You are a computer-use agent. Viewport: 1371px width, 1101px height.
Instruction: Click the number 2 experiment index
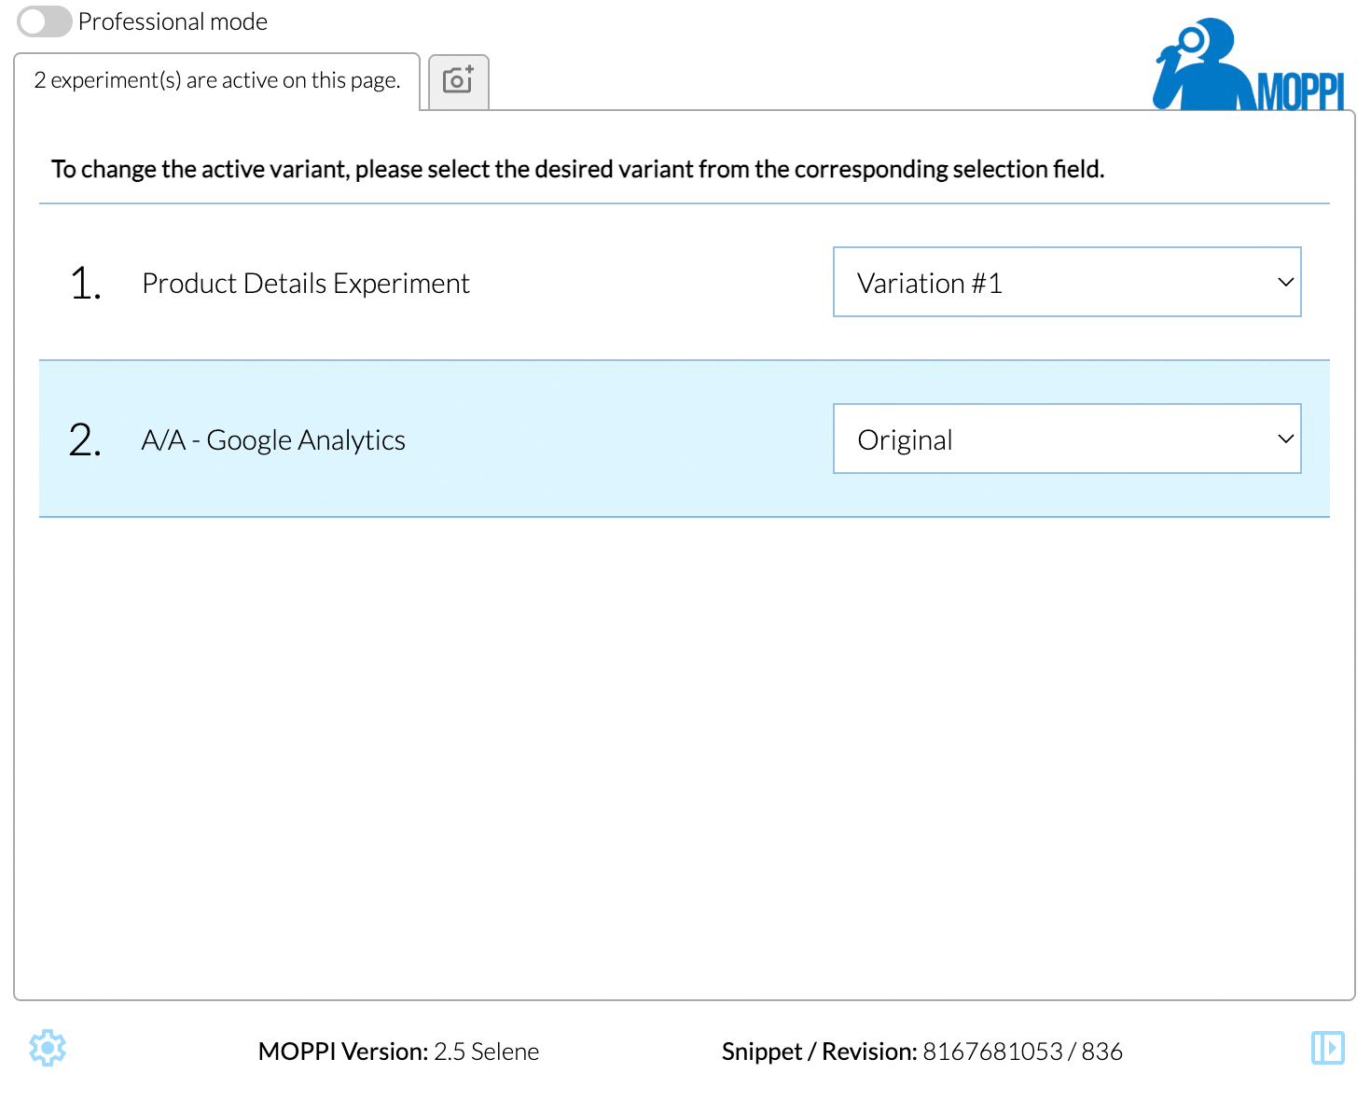click(x=85, y=440)
